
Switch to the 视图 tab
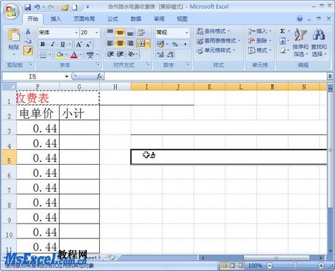coord(182,19)
